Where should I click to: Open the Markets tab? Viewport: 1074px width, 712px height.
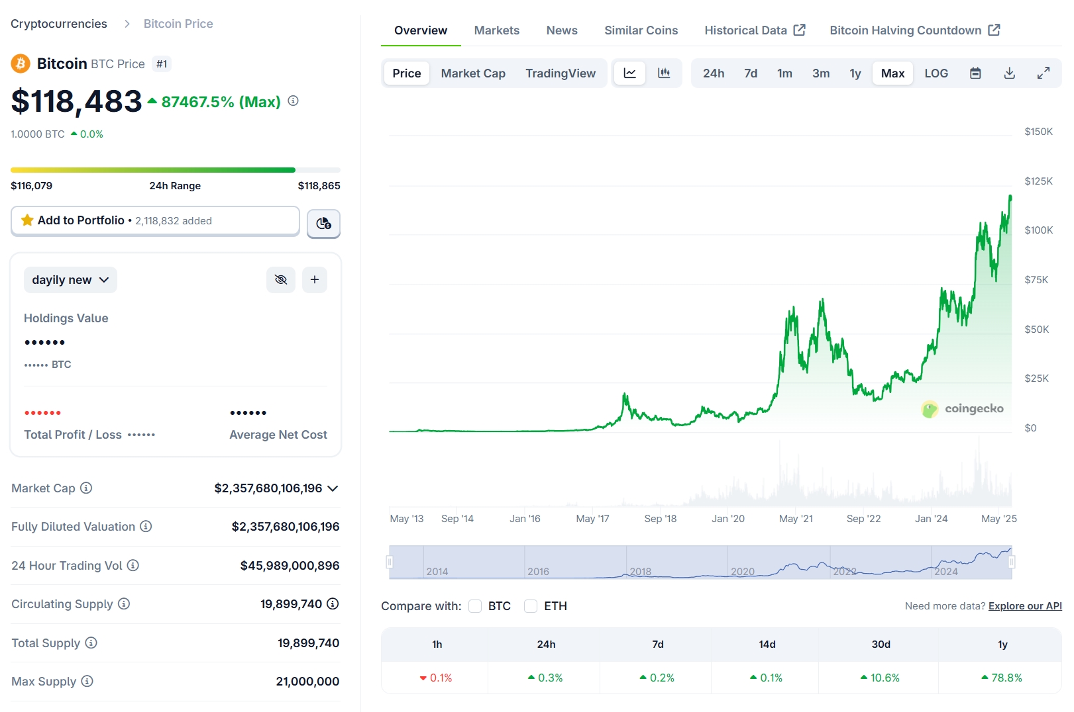pyautogui.click(x=497, y=30)
